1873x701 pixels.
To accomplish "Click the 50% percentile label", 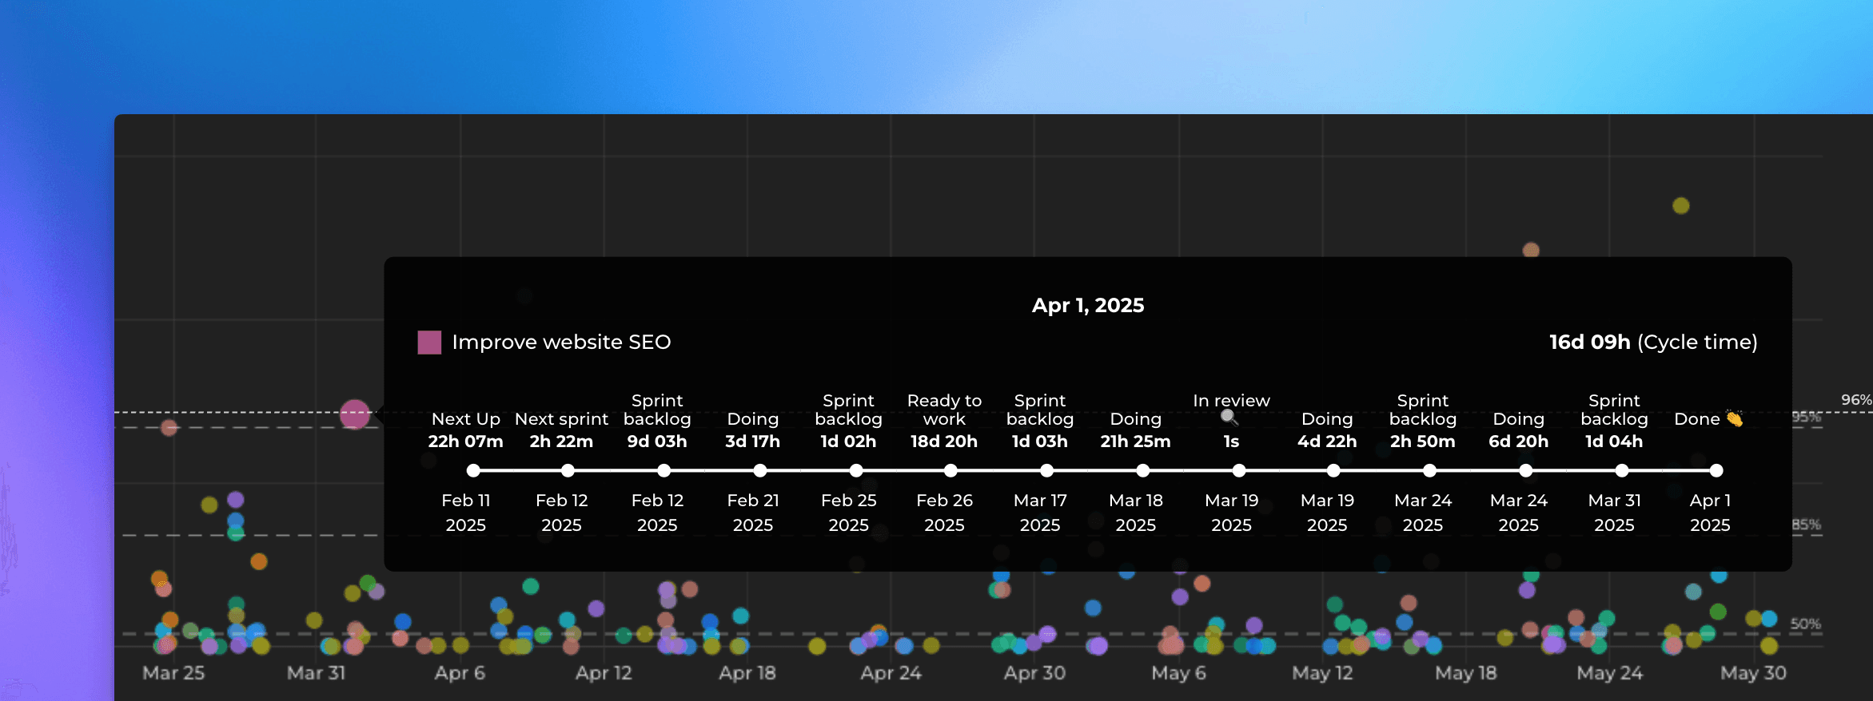I will tap(1806, 624).
